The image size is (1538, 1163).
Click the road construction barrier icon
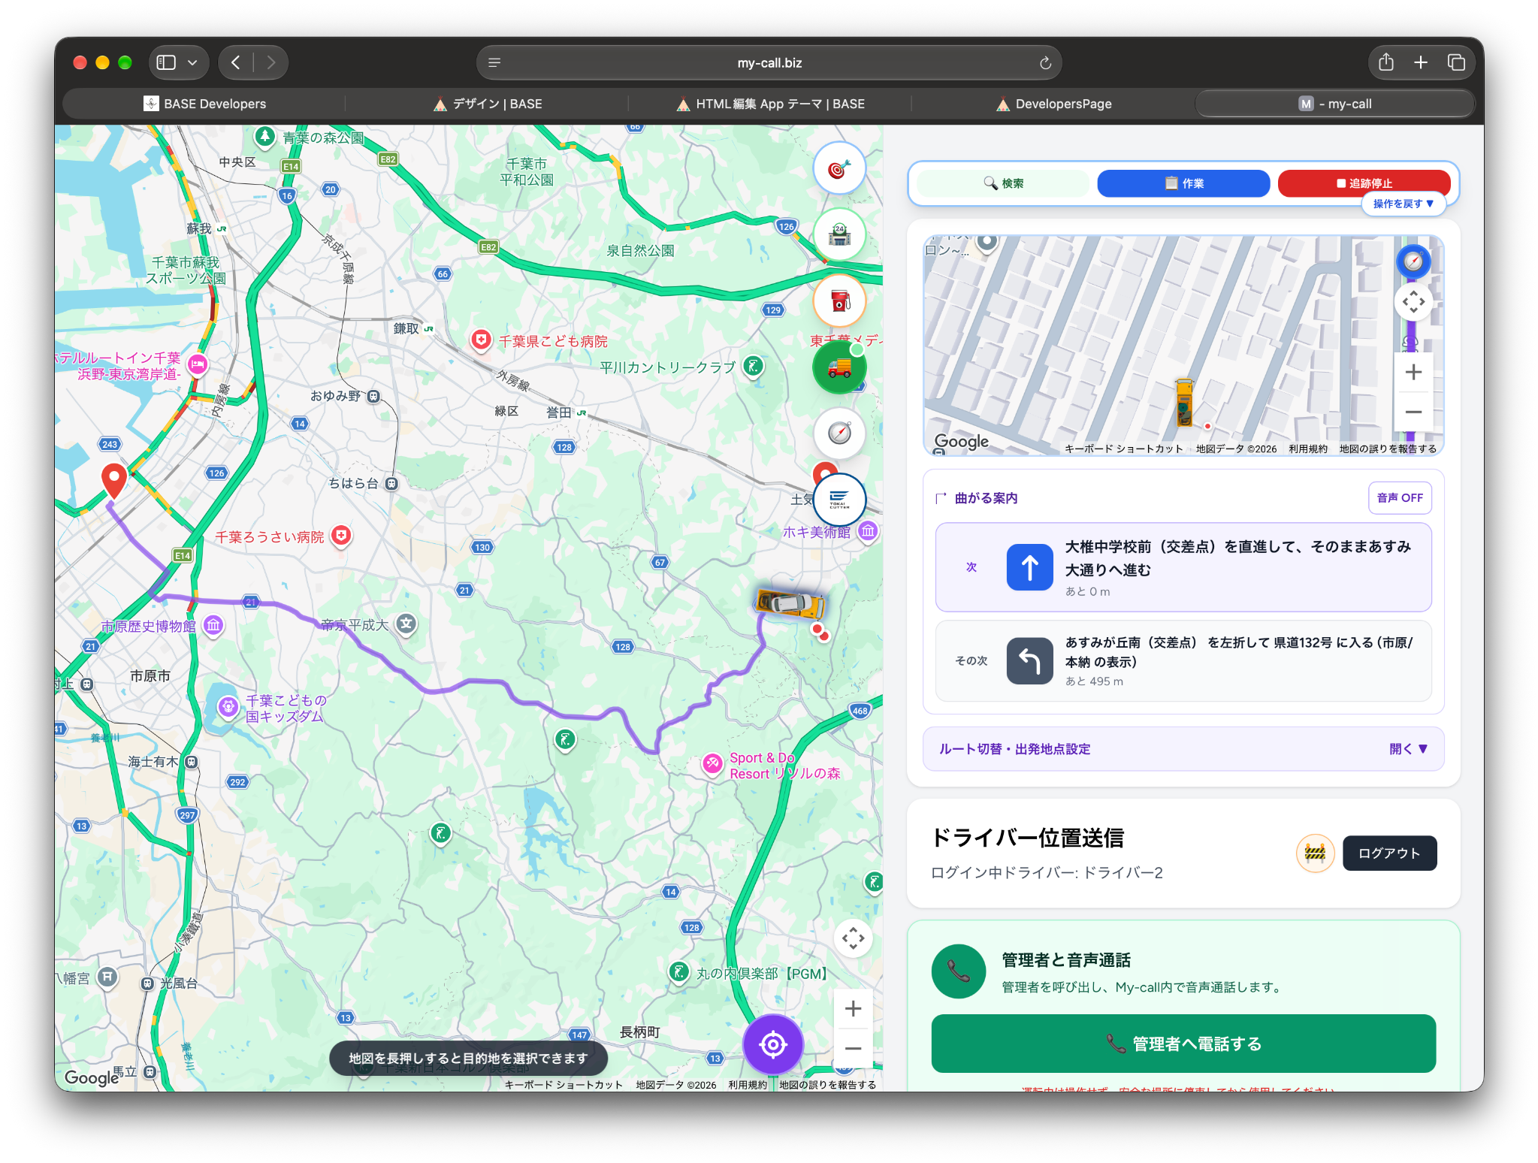[1315, 853]
